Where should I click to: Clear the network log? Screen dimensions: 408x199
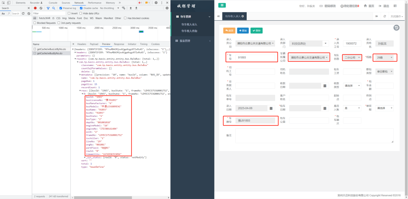coord(41,8)
